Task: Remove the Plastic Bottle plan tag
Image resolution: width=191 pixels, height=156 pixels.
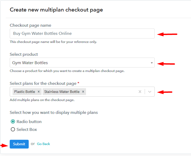Action: pos(39,92)
